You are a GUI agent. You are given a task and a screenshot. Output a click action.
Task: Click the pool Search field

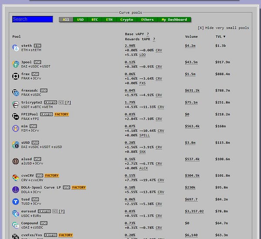(x=33, y=19)
